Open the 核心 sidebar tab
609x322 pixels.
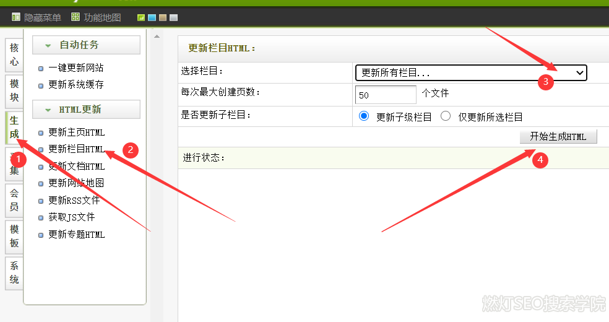pyautogui.click(x=14, y=54)
